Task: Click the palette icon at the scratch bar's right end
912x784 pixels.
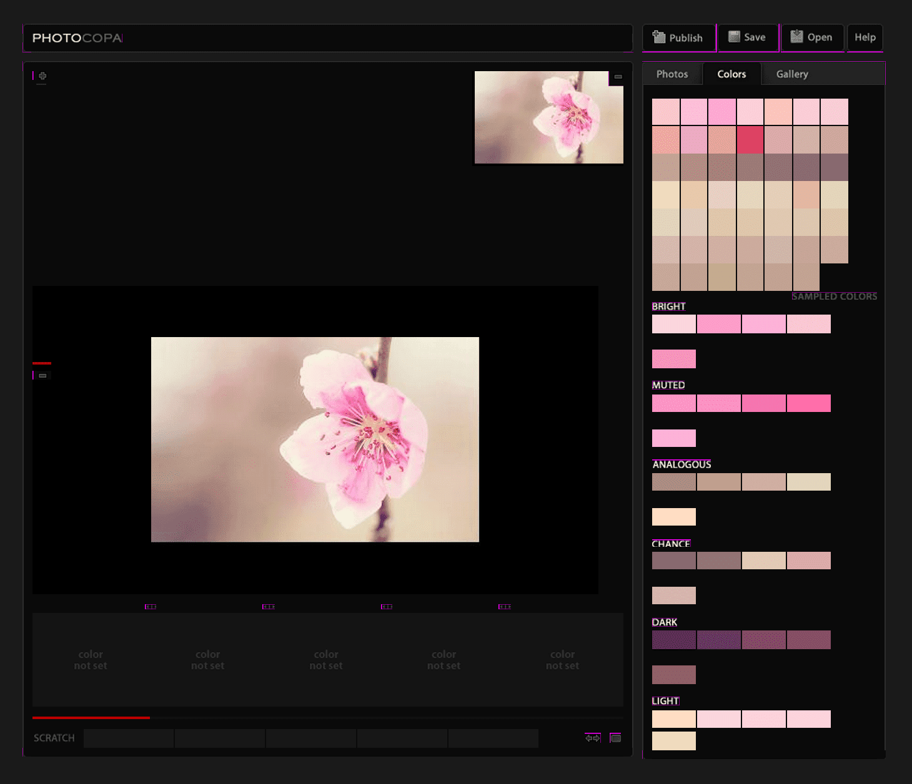Action: point(615,738)
